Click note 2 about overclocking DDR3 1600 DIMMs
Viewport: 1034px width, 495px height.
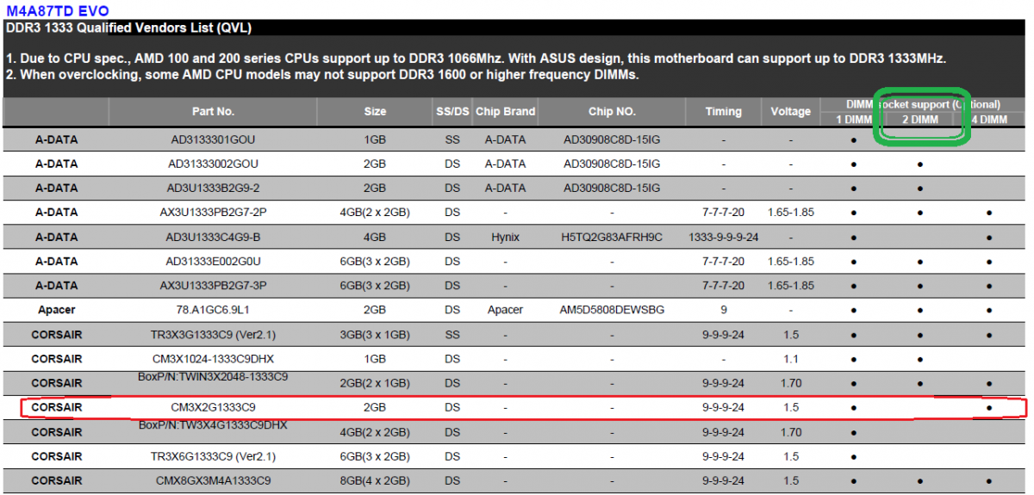click(x=322, y=75)
